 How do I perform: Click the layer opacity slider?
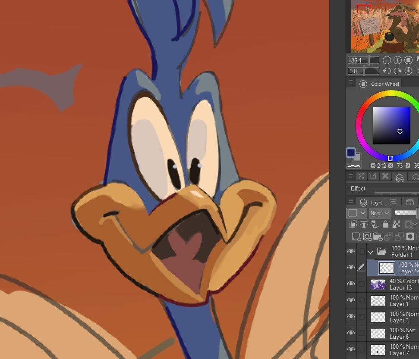(x=406, y=213)
